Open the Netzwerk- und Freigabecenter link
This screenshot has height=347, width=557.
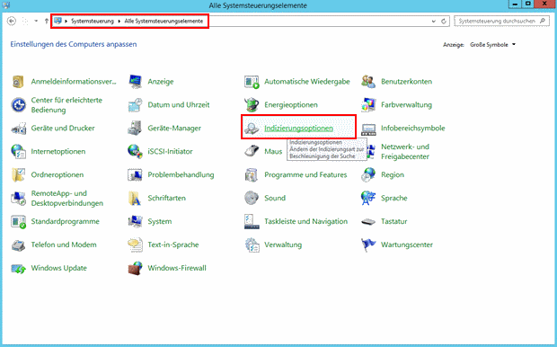(x=405, y=152)
